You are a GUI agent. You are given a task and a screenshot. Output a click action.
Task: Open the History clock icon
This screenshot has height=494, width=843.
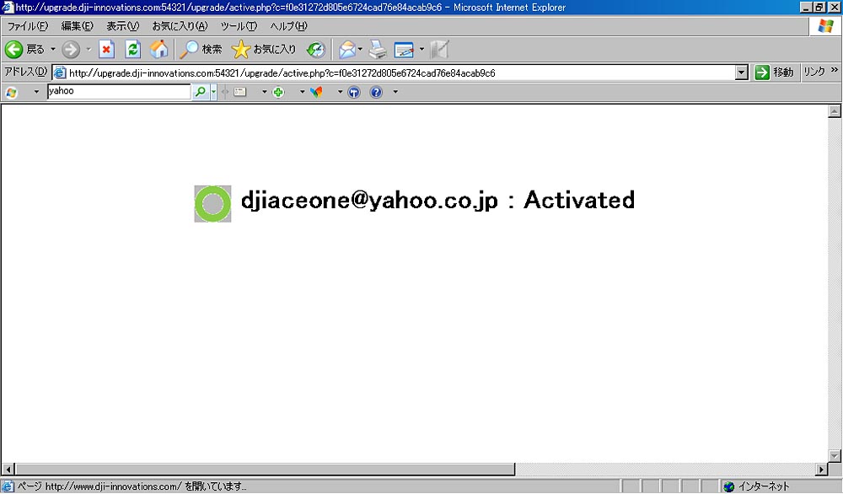[x=315, y=50]
